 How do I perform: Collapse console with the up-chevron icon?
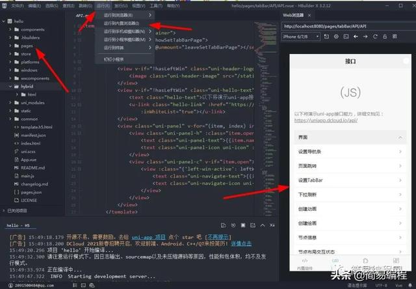(x=263, y=225)
